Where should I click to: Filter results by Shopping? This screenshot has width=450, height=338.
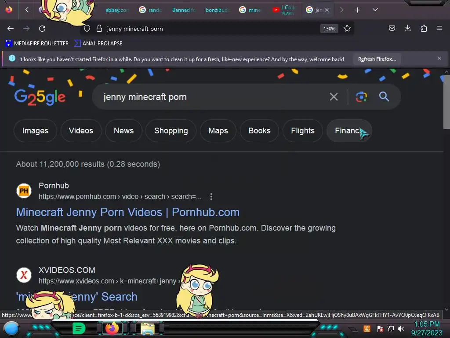point(171,131)
